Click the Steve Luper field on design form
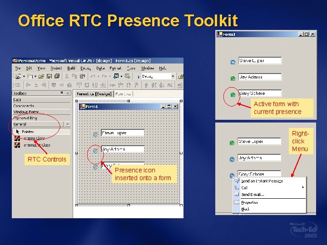This screenshot has height=245, width=327. [123, 132]
